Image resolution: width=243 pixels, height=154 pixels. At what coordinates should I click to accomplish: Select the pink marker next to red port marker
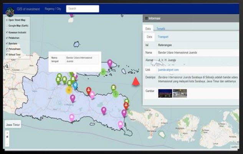(92, 95)
